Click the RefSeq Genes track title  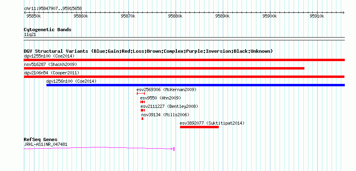click(x=40, y=139)
